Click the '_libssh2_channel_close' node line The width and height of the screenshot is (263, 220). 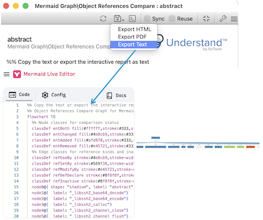(x=80, y=210)
